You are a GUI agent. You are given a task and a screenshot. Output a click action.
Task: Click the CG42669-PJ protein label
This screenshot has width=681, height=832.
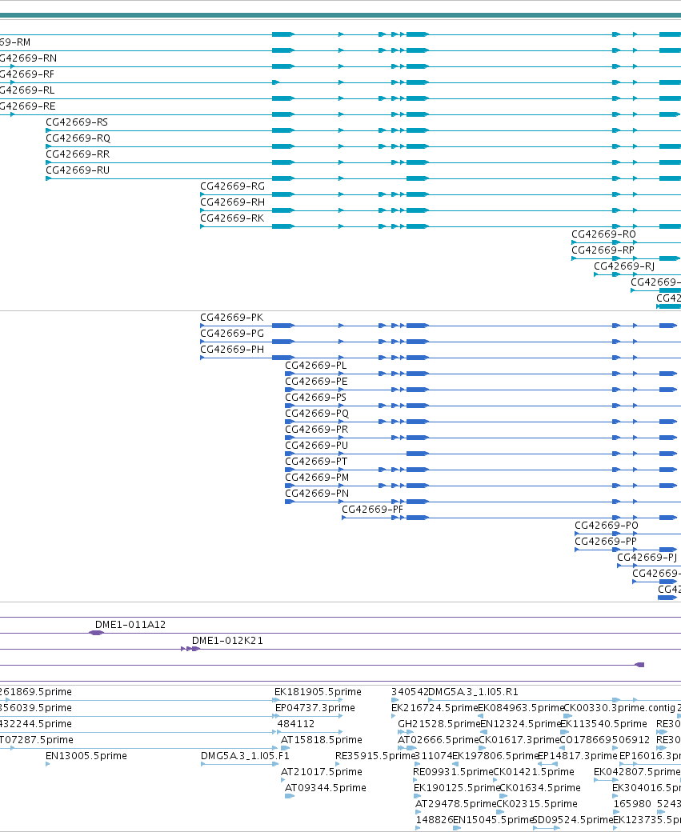[647, 557]
